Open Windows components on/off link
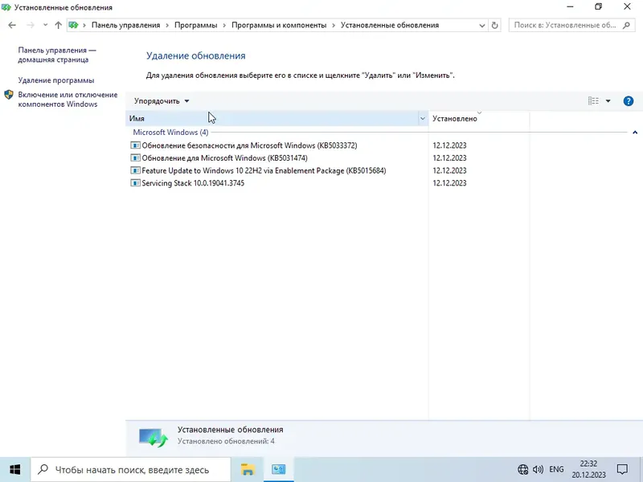The height and width of the screenshot is (482, 643). tap(68, 99)
